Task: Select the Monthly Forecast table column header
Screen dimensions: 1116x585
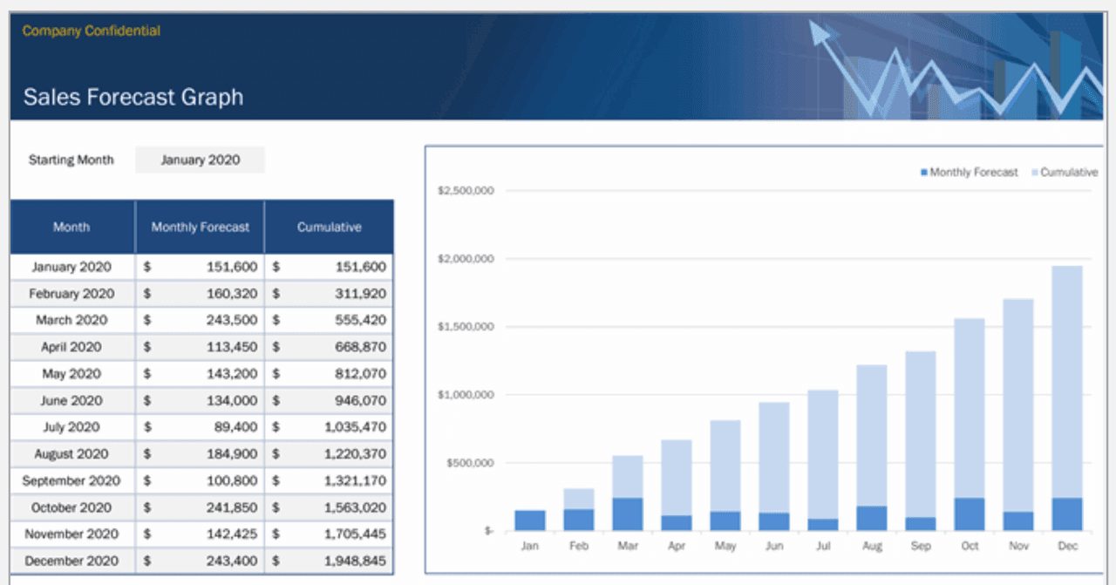Action: tap(200, 228)
